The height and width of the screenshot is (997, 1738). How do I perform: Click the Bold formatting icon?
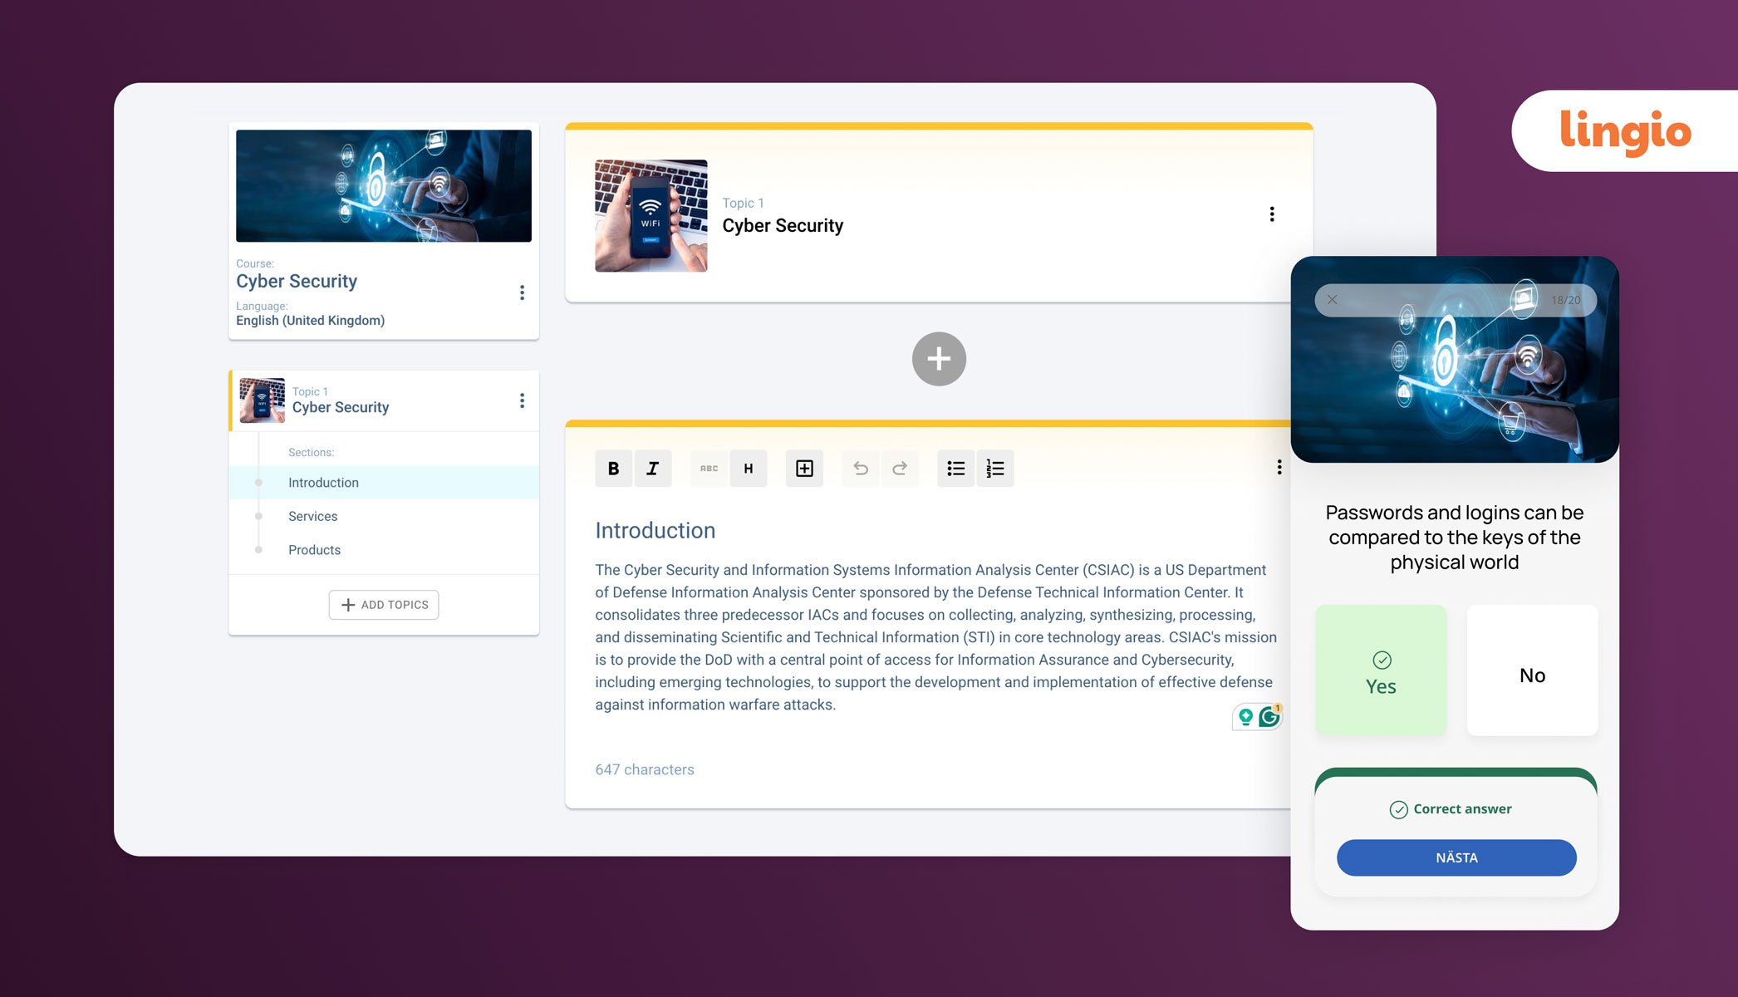612,468
